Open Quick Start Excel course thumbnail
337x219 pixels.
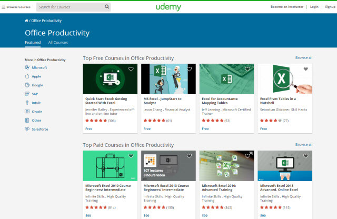tap(110, 79)
